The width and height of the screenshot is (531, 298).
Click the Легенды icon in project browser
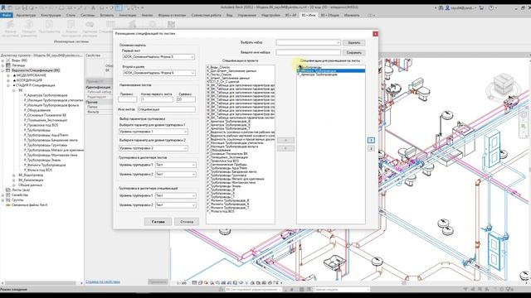pos(8,65)
